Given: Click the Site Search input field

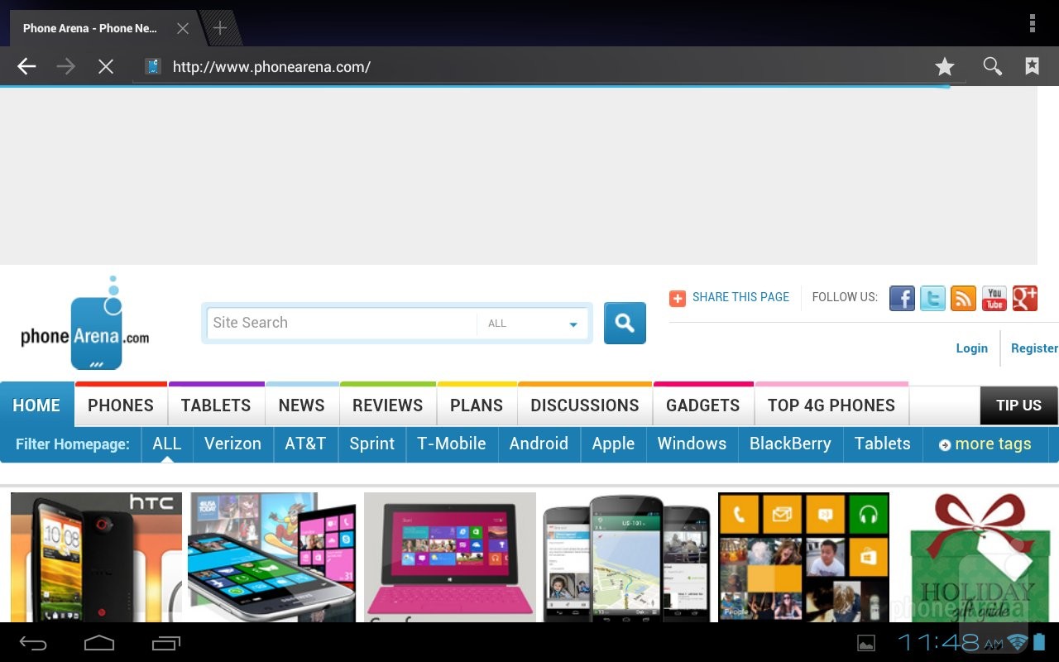Looking at the screenshot, I should [341, 323].
